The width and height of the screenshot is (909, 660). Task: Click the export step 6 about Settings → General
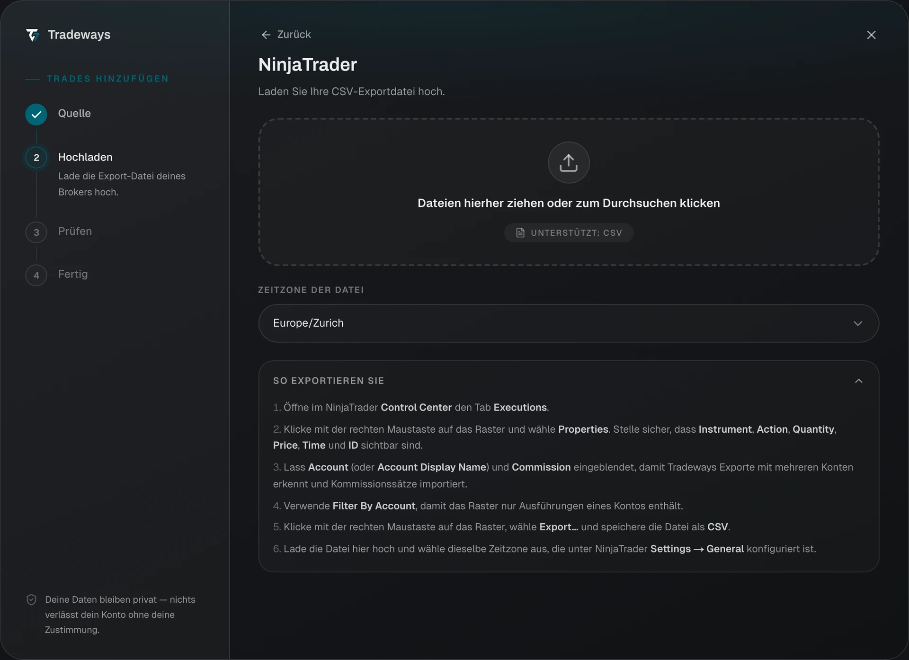click(x=544, y=549)
